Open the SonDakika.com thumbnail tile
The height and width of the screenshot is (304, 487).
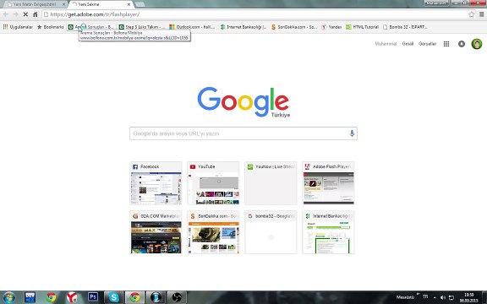[213, 232]
